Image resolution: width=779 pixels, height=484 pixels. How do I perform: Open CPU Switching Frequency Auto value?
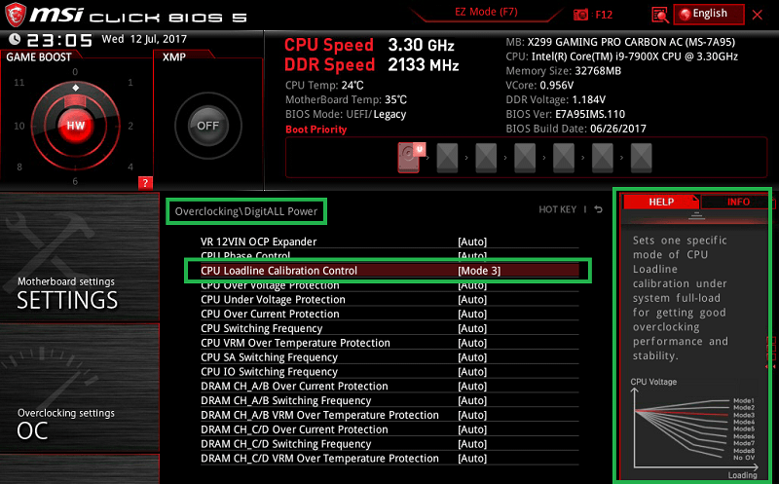point(472,328)
